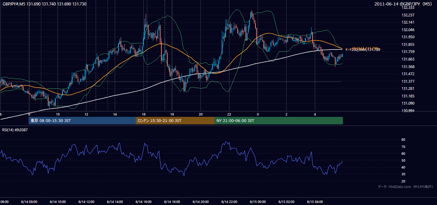Click hour tick '10' below the price chart
This screenshot has height=205, width=437.
point(58,114)
